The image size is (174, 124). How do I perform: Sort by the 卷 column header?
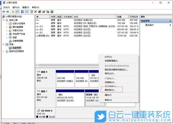pos(43,17)
